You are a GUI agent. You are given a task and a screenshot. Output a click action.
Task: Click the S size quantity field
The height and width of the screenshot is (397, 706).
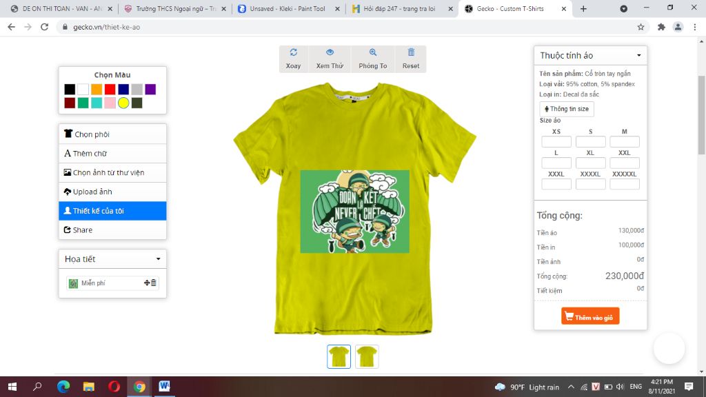[x=590, y=142]
